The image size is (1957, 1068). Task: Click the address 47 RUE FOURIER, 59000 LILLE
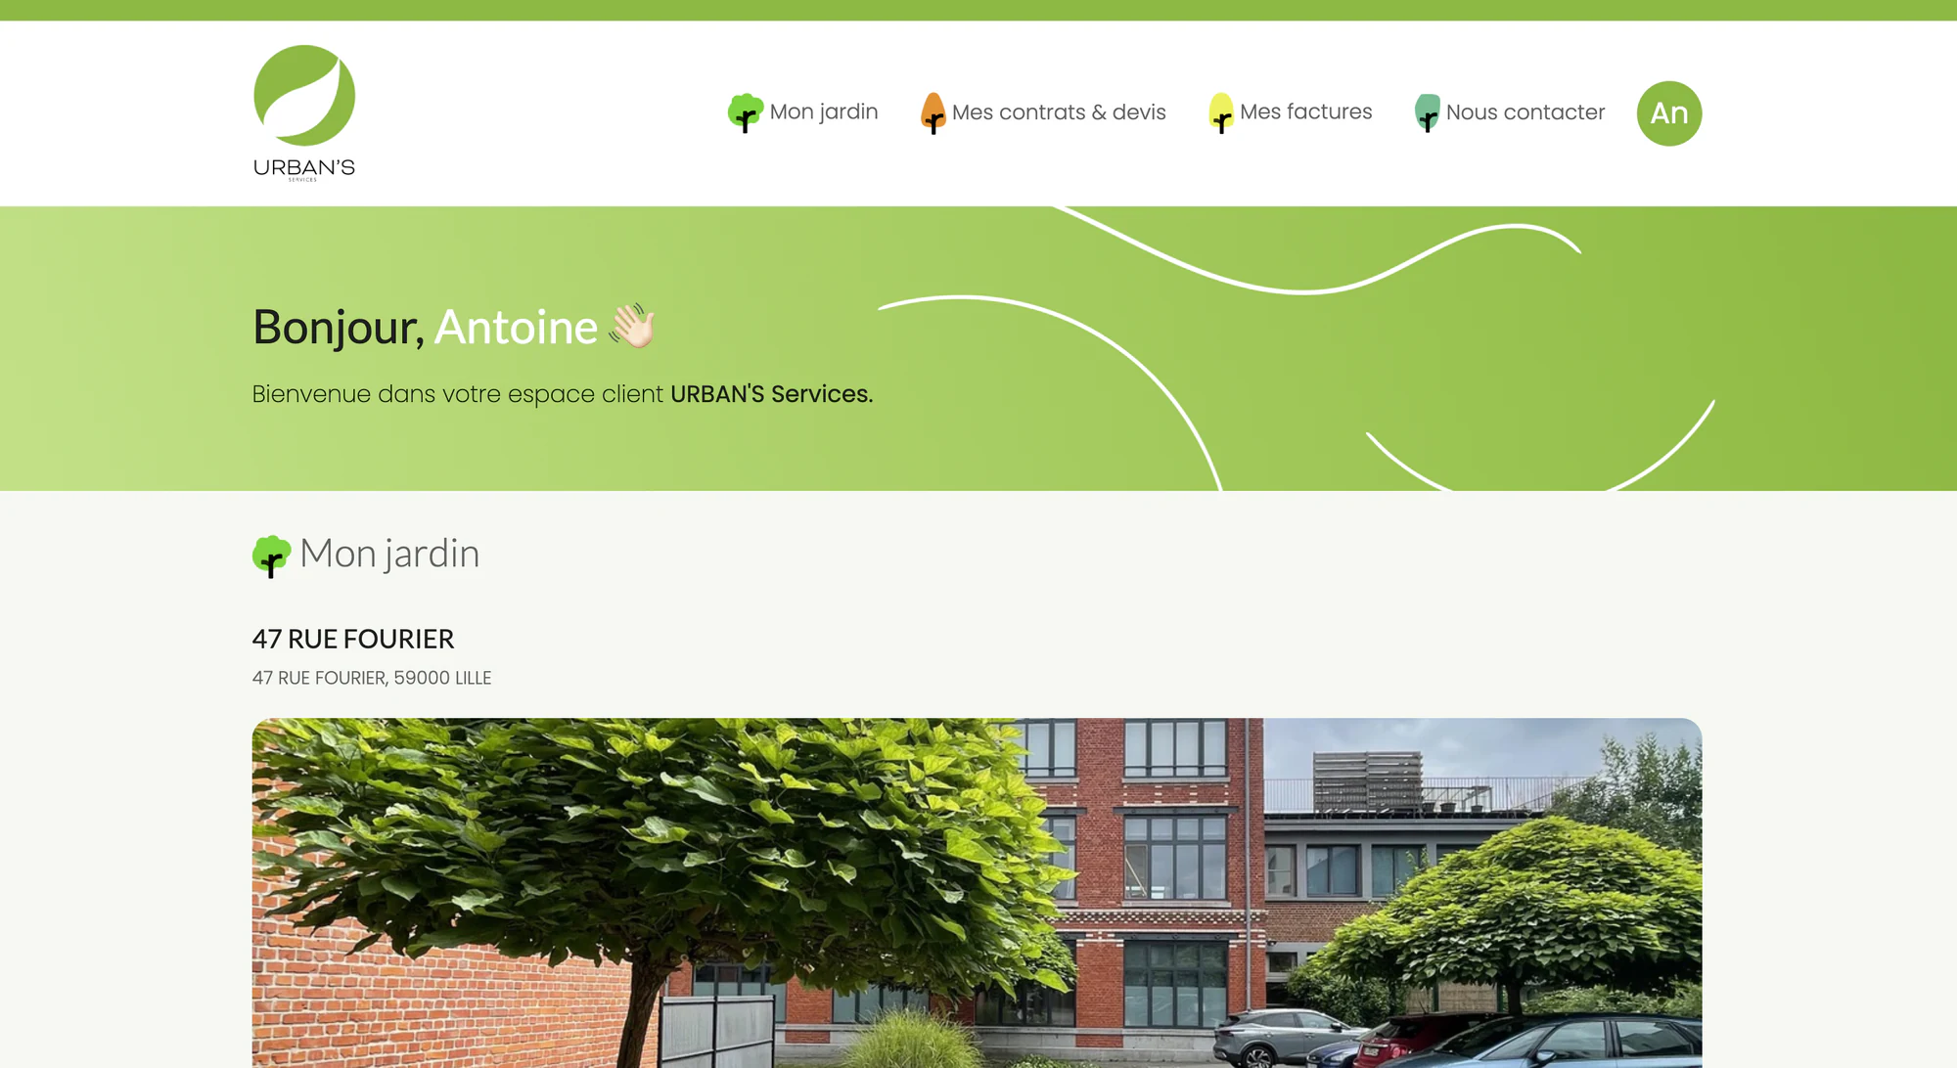[x=372, y=678]
